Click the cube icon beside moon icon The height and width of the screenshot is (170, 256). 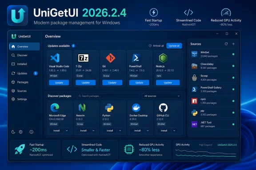click(20, 132)
